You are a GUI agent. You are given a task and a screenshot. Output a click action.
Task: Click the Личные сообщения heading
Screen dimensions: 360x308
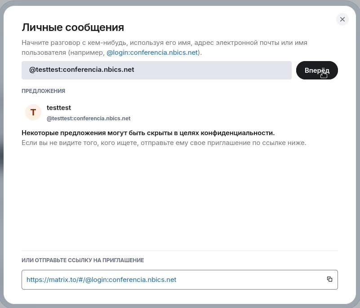(73, 27)
